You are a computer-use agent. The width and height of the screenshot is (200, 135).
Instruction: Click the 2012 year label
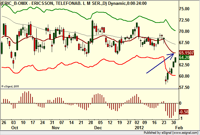click(139, 128)
